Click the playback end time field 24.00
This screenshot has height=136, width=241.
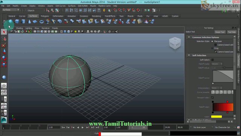point(170,127)
